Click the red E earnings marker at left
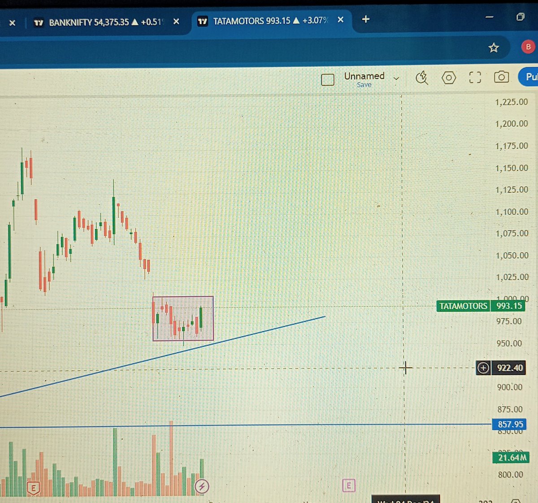 (x=33, y=487)
